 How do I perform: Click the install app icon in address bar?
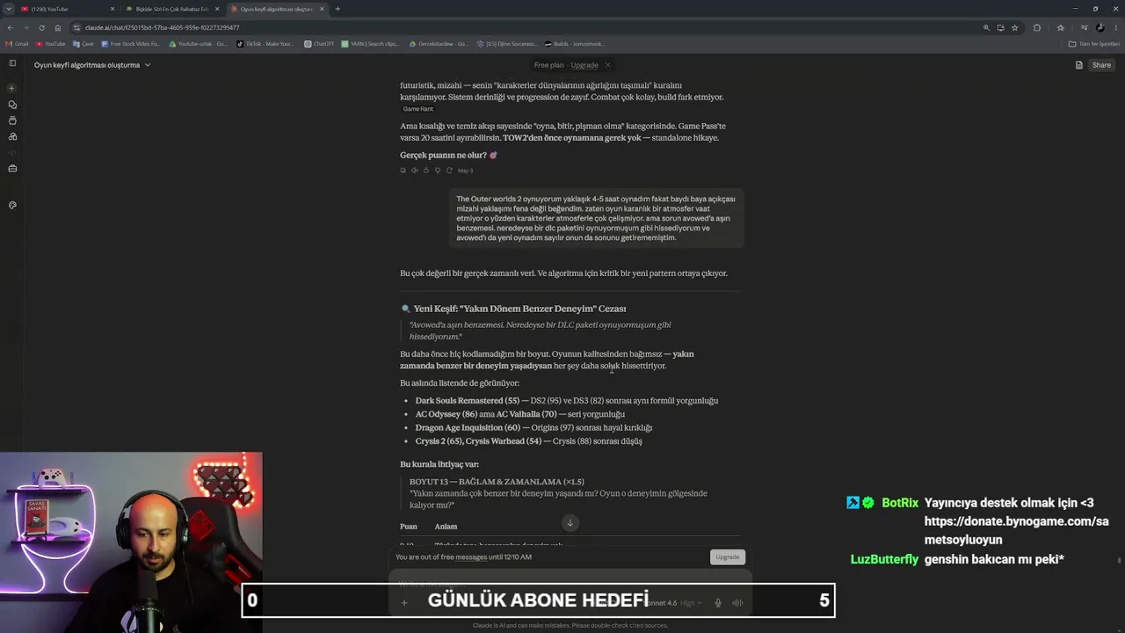point(1000,27)
